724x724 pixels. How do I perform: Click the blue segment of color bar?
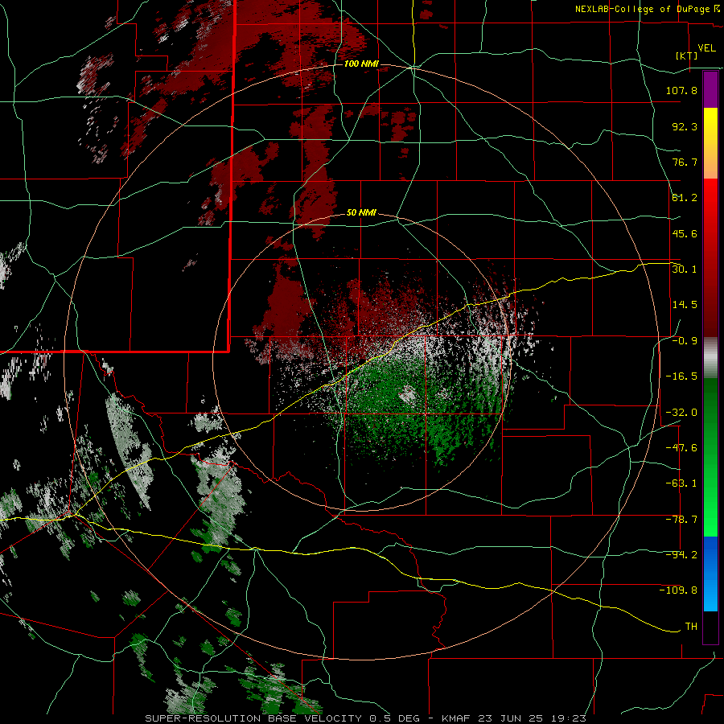[x=710, y=574]
